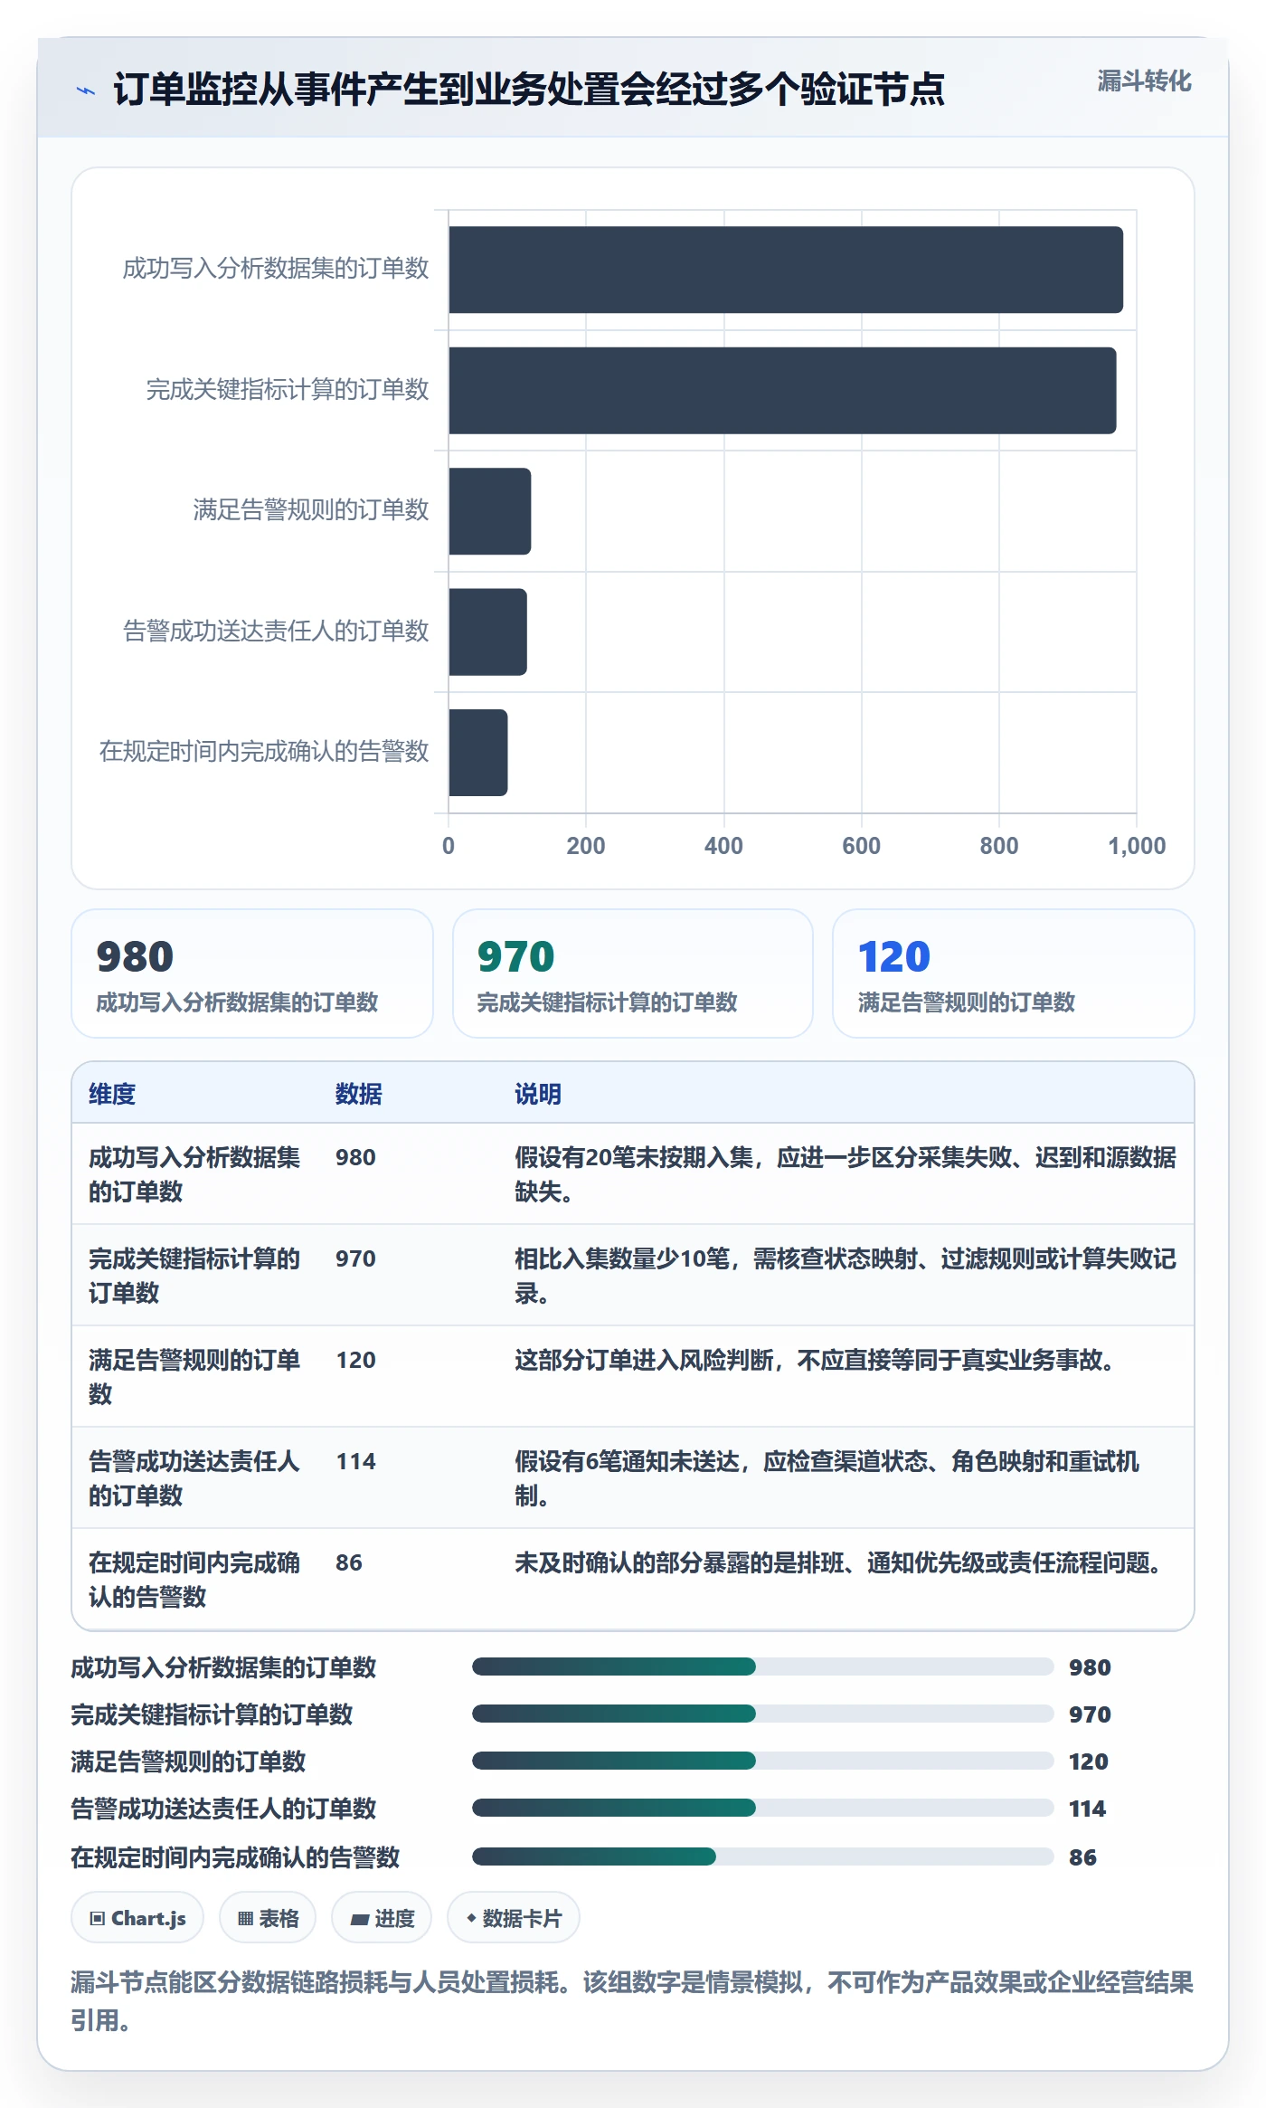1266x2108 pixels.
Task: Select the 数据卡片 tag chip
Action: click(x=514, y=1918)
